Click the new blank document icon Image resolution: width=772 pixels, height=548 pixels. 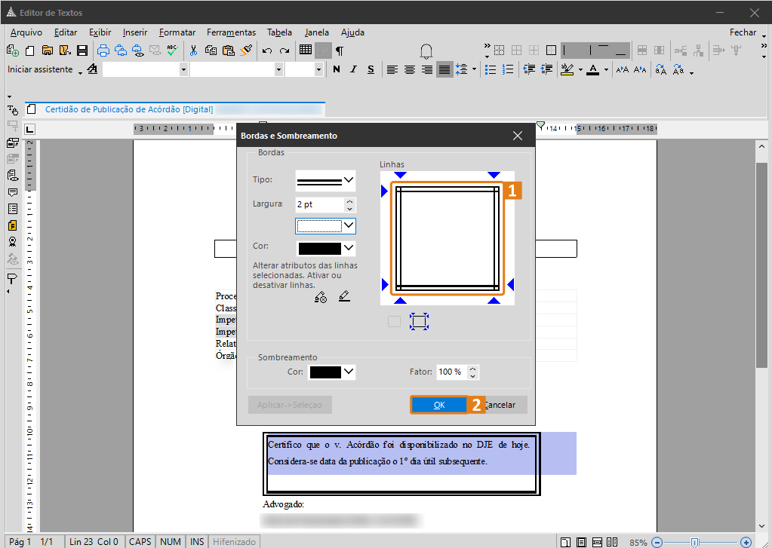[30, 51]
